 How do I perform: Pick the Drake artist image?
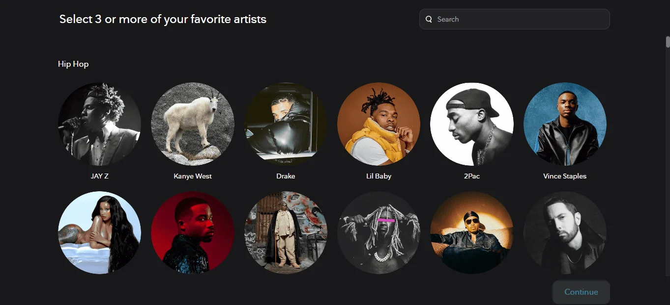tap(286, 124)
